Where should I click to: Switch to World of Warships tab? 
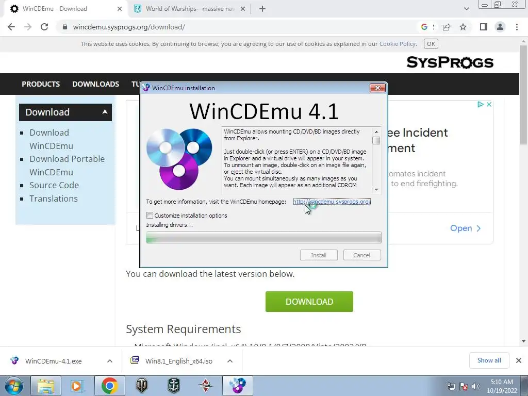[x=190, y=9]
